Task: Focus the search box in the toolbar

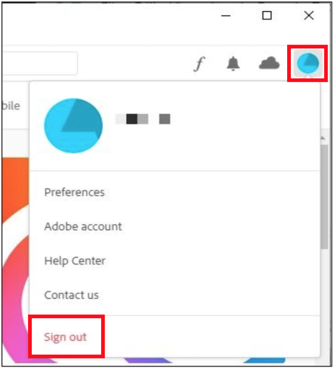Action: (40, 63)
